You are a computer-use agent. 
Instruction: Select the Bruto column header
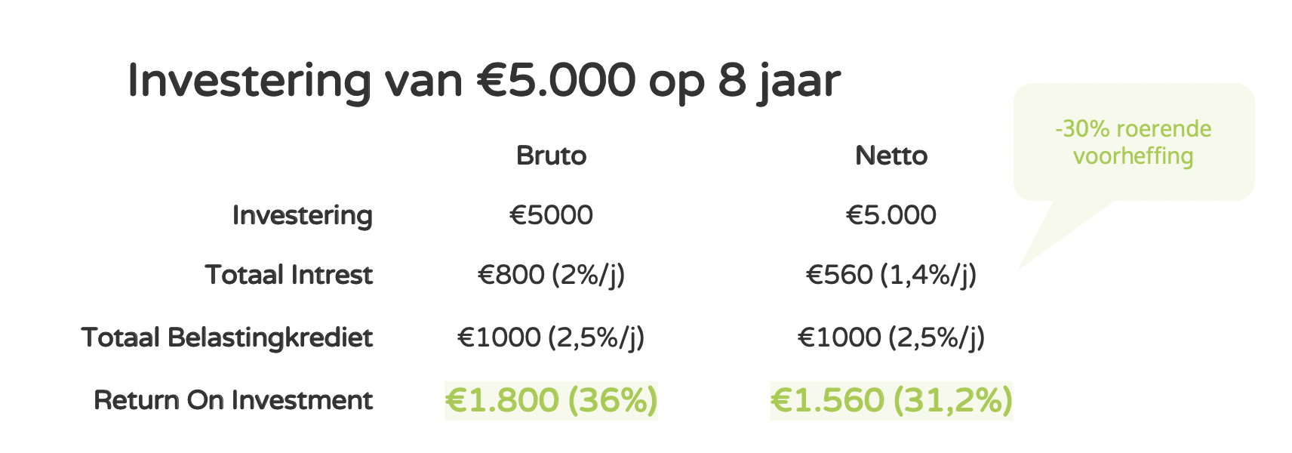coord(551,156)
